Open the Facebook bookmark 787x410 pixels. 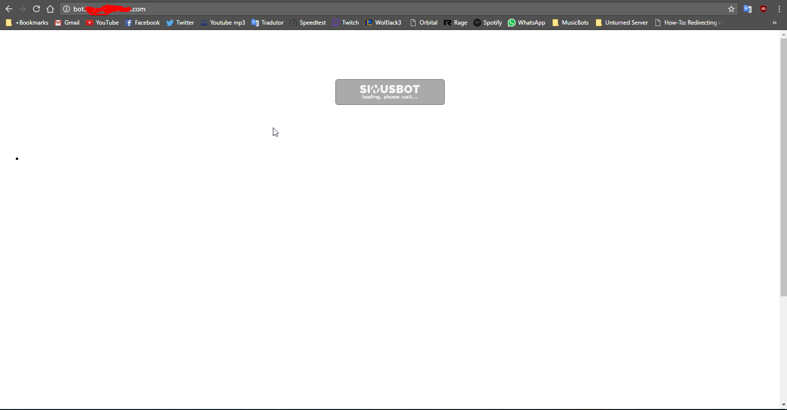point(142,23)
